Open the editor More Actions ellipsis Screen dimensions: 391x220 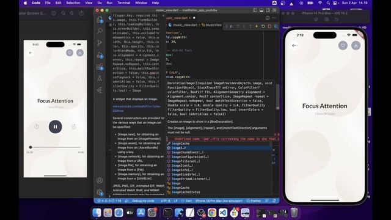tap(274, 18)
